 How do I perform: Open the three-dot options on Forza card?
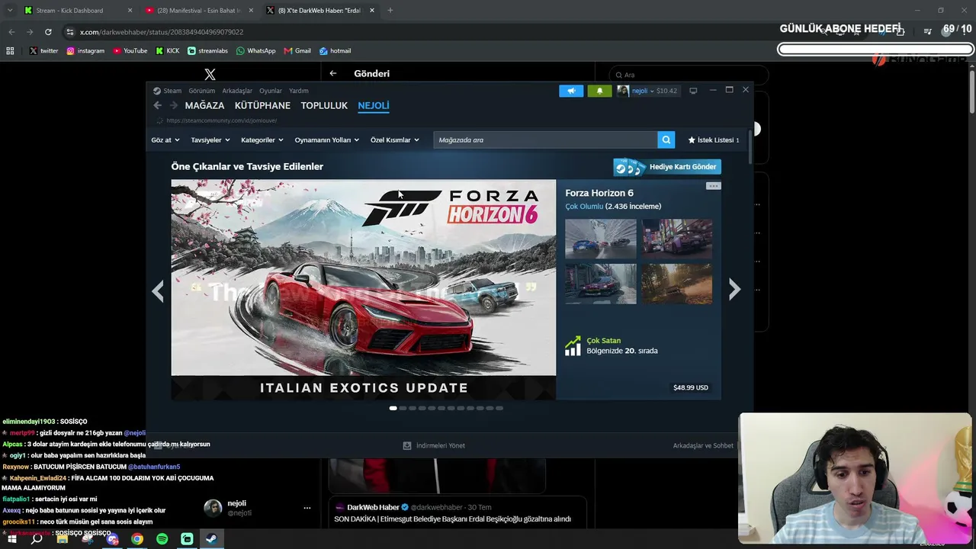(713, 186)
